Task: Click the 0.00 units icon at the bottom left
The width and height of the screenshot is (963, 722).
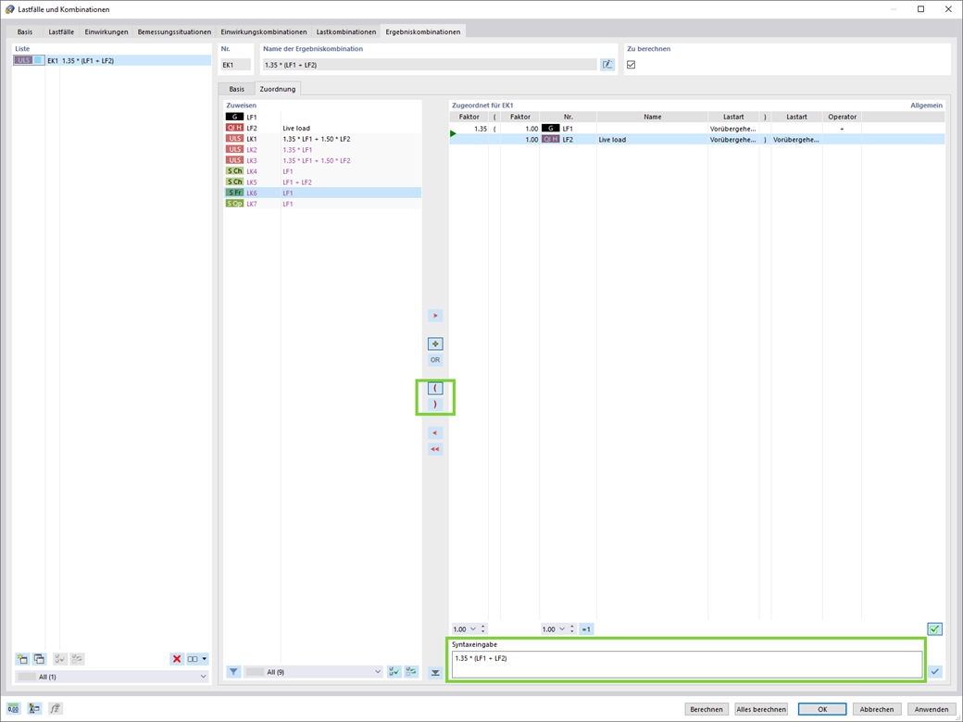Action: pyautogui.click(x=13, y=708)
